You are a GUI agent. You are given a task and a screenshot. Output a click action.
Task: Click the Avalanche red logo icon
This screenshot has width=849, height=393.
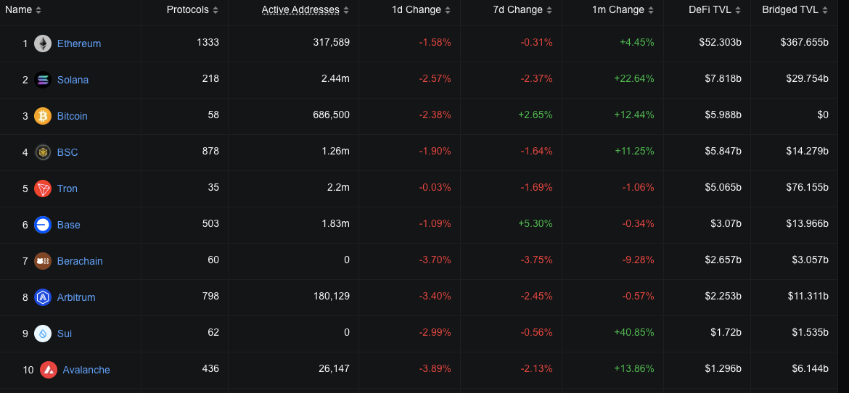tap(49, 370)
